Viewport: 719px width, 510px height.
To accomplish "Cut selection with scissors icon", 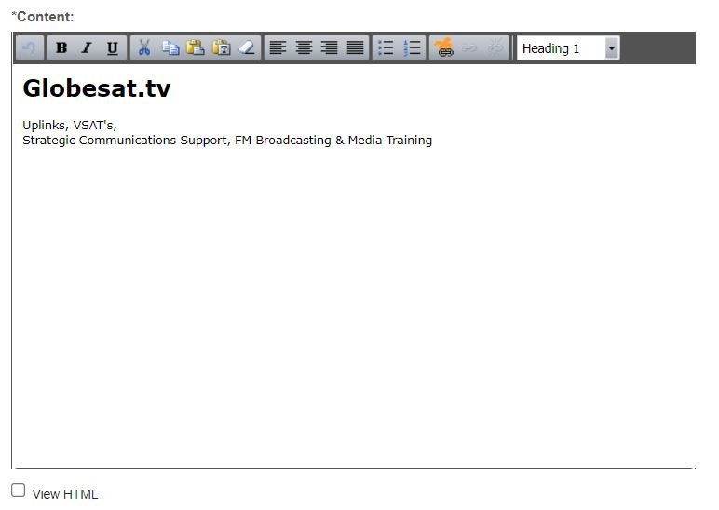I will (x=144, y=48).
